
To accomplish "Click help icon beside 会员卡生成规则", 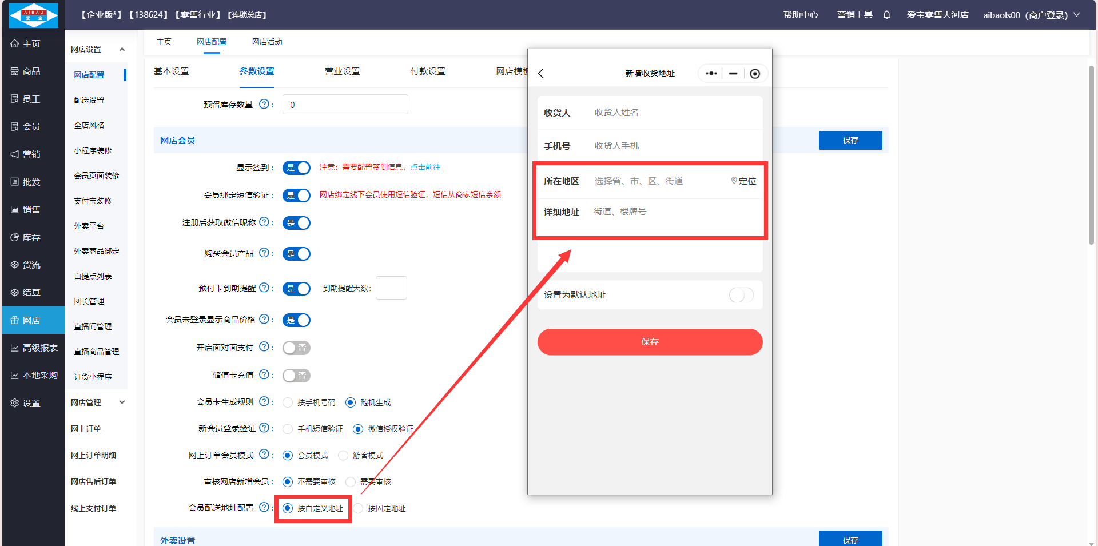I will (264, 402).
